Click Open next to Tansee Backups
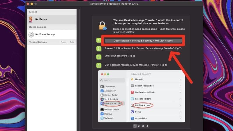 click(63, 42)
